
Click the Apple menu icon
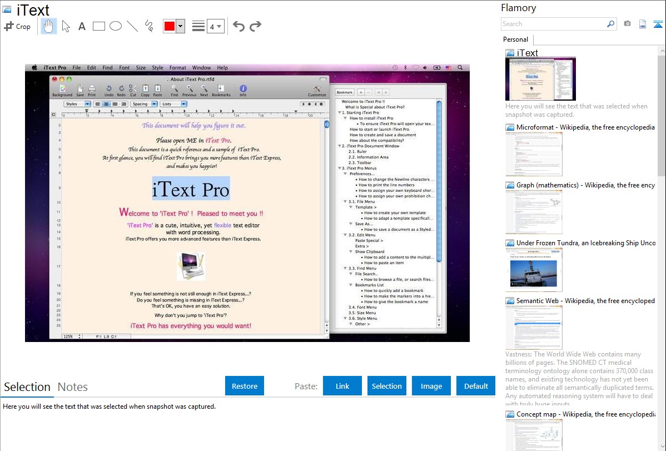(x=34, y=68)
